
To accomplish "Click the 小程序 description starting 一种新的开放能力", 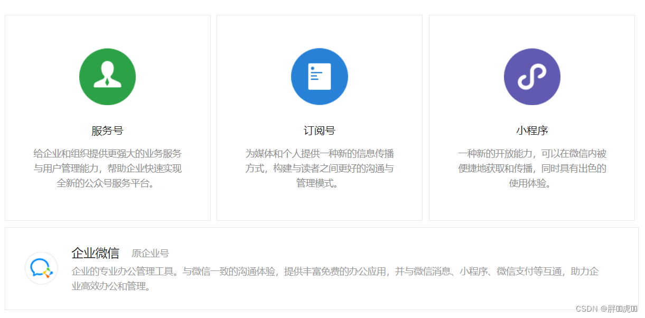I will (x=532, y=169).
